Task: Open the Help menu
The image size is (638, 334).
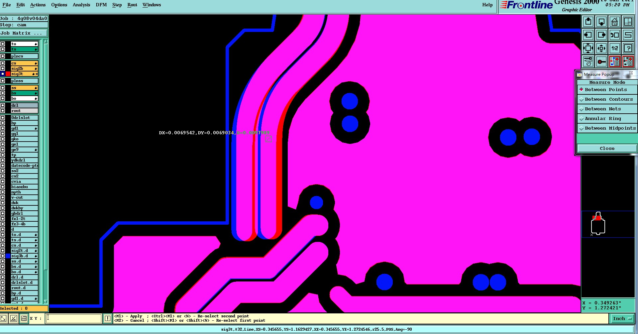Action: tap(487, 5)
